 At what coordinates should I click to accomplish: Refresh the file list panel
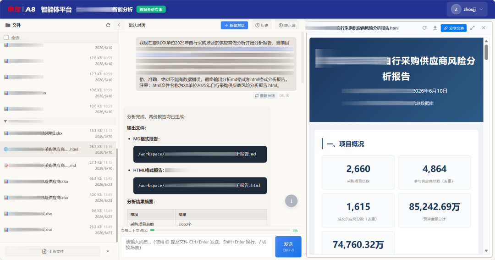pyautogui.click(x=108, y=25)
